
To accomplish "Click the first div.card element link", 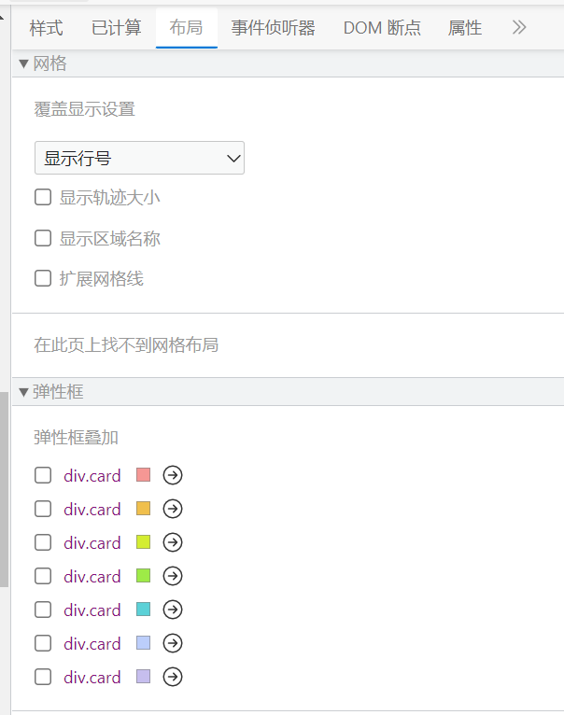I will [92, 476].
